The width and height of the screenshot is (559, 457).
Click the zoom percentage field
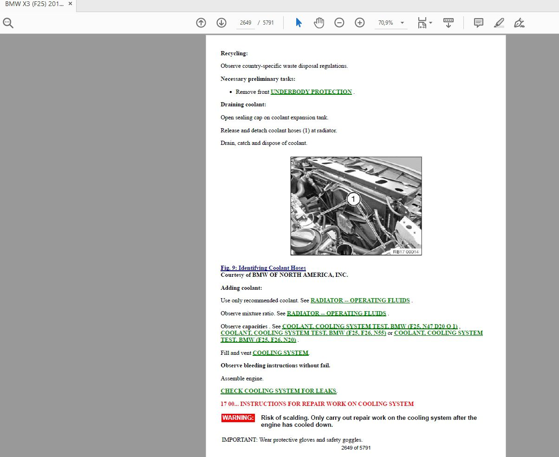[386, 23]
